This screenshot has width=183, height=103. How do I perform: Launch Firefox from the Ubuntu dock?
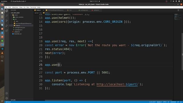(x=2, y=5)
